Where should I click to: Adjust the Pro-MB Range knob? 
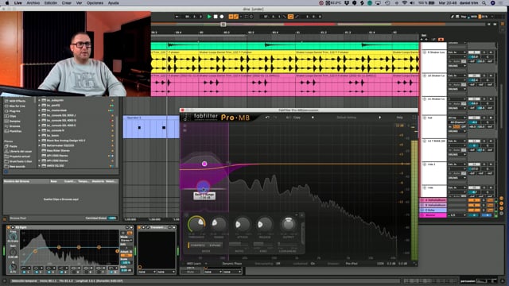[219, 224]
